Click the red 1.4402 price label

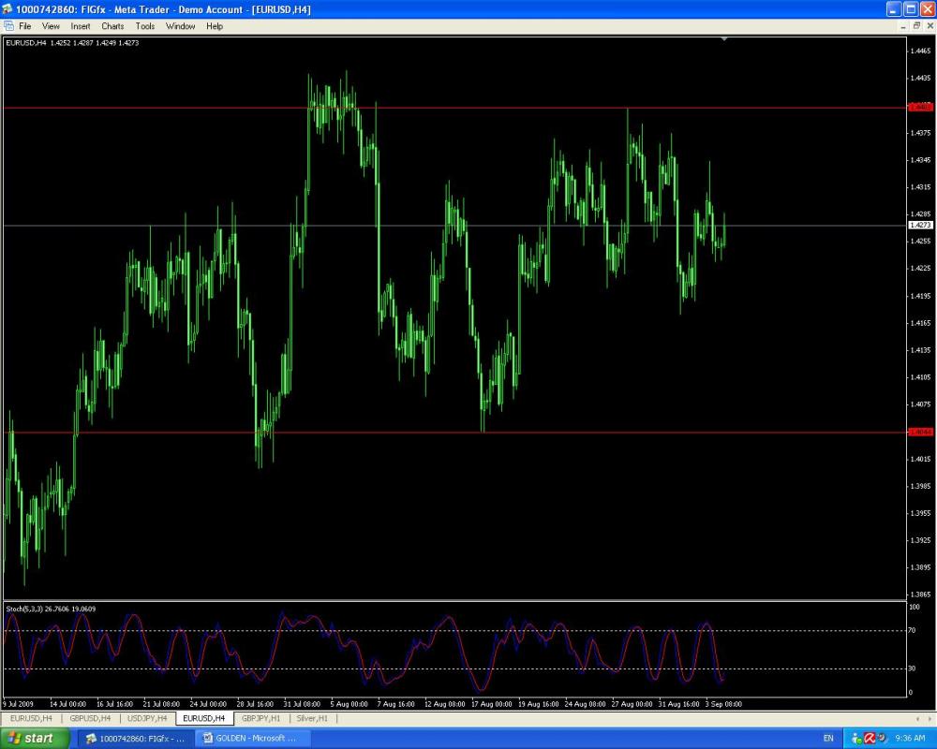tap(920, 108)
